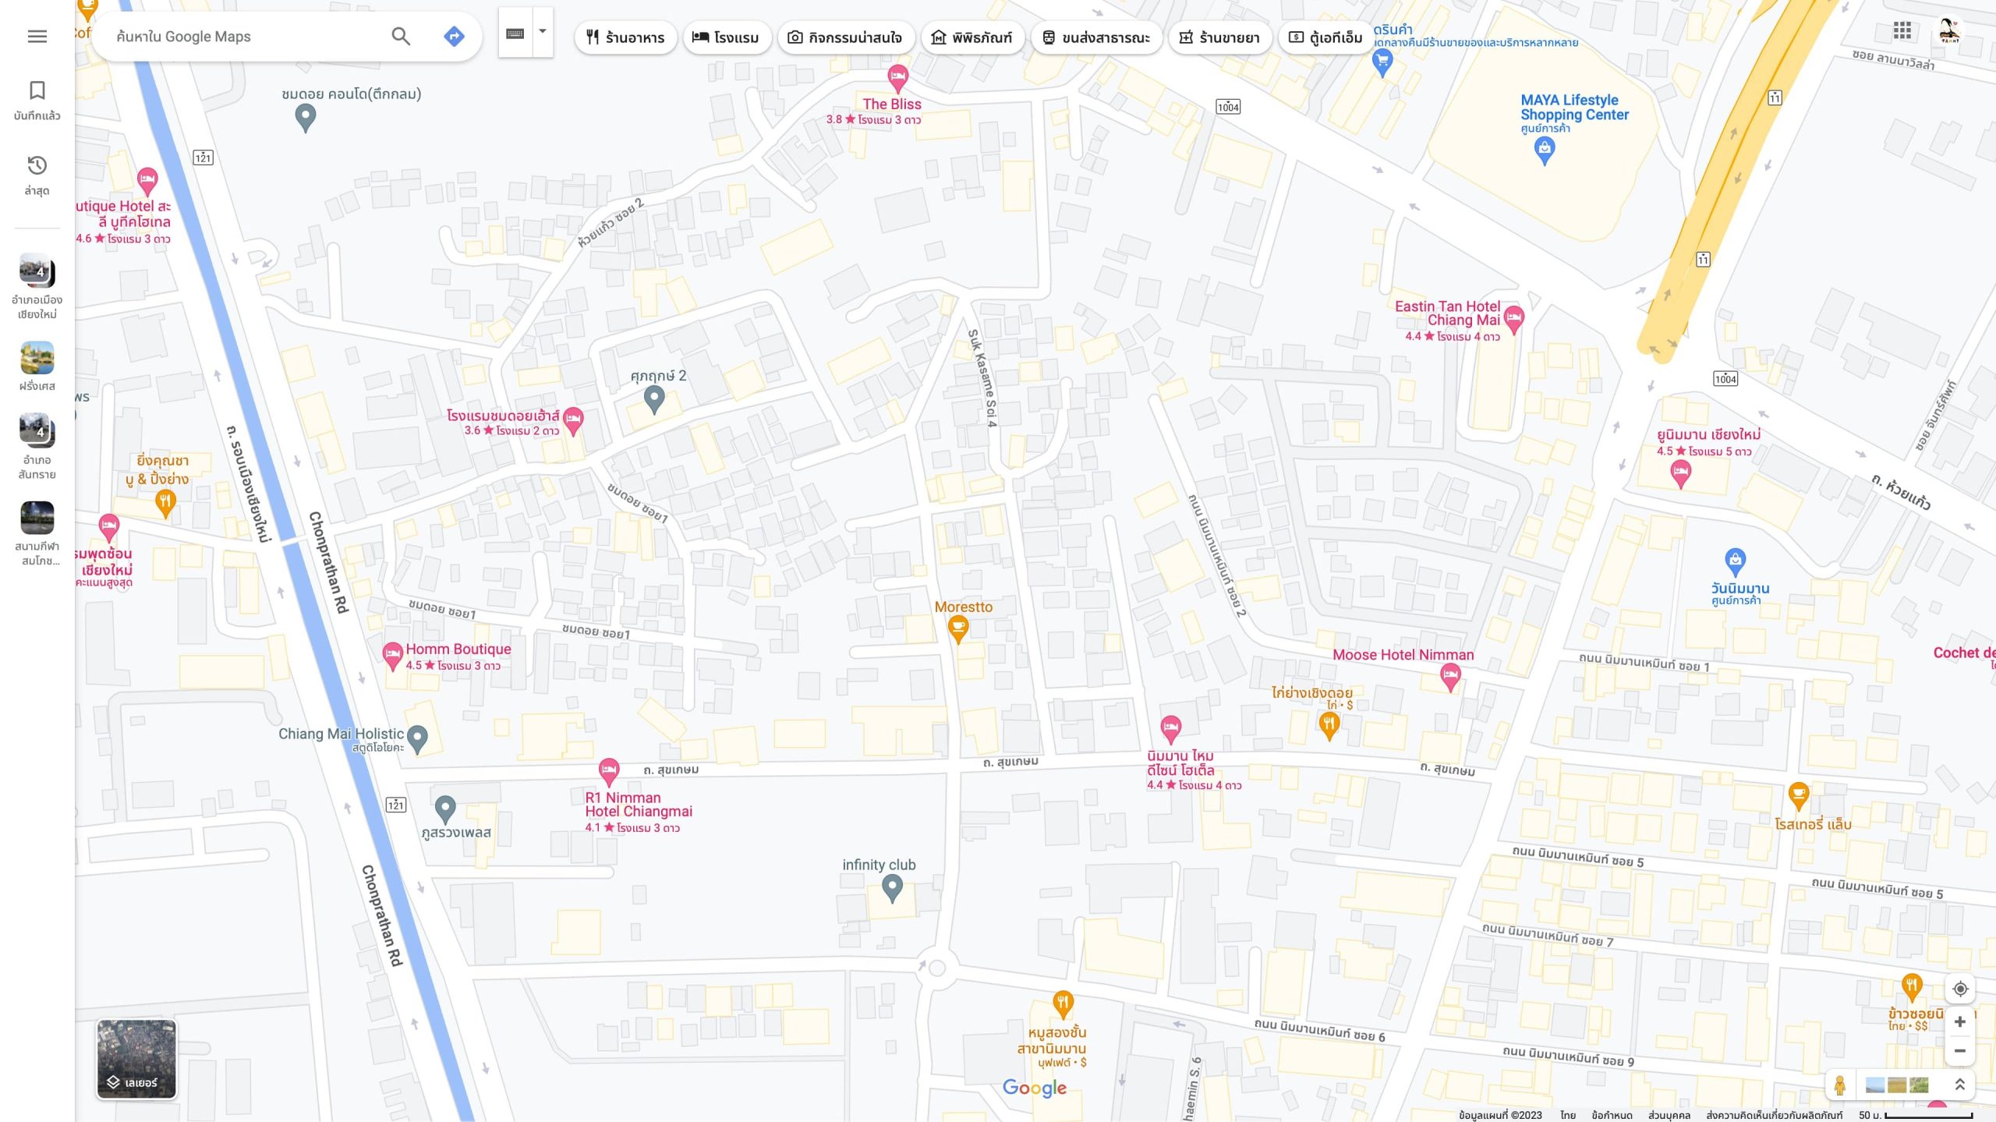Image resolution: width=1996 pixels, height=1122 pixels.
Task: Open the ฝรั่งเศส recent place thumbnail
Action: [37, 359]
